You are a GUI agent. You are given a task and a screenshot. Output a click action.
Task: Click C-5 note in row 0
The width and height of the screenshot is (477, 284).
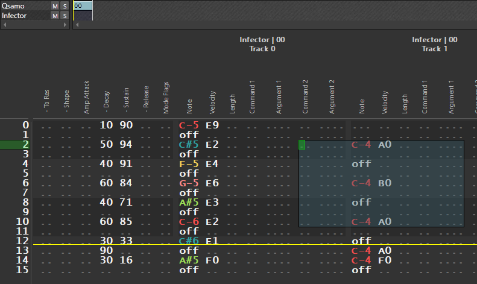[189, 125]
